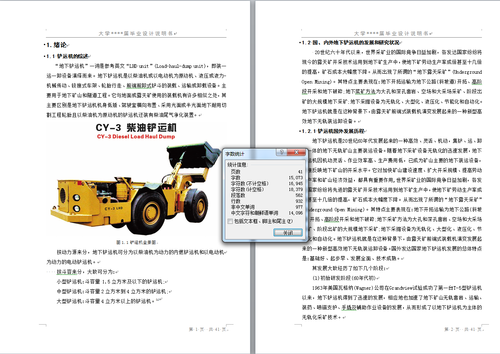The image size is (500, 354).
Task: Click the heading 1.2.1 铲运机国外发展历程
Action: click(333, 131)
